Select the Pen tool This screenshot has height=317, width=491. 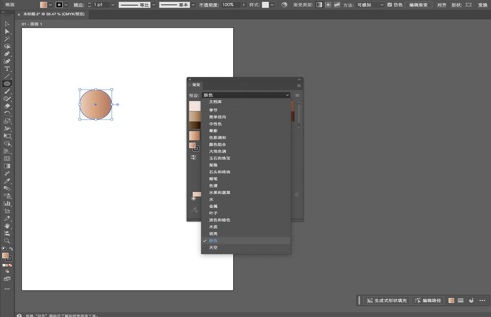(x=7, y=53)
